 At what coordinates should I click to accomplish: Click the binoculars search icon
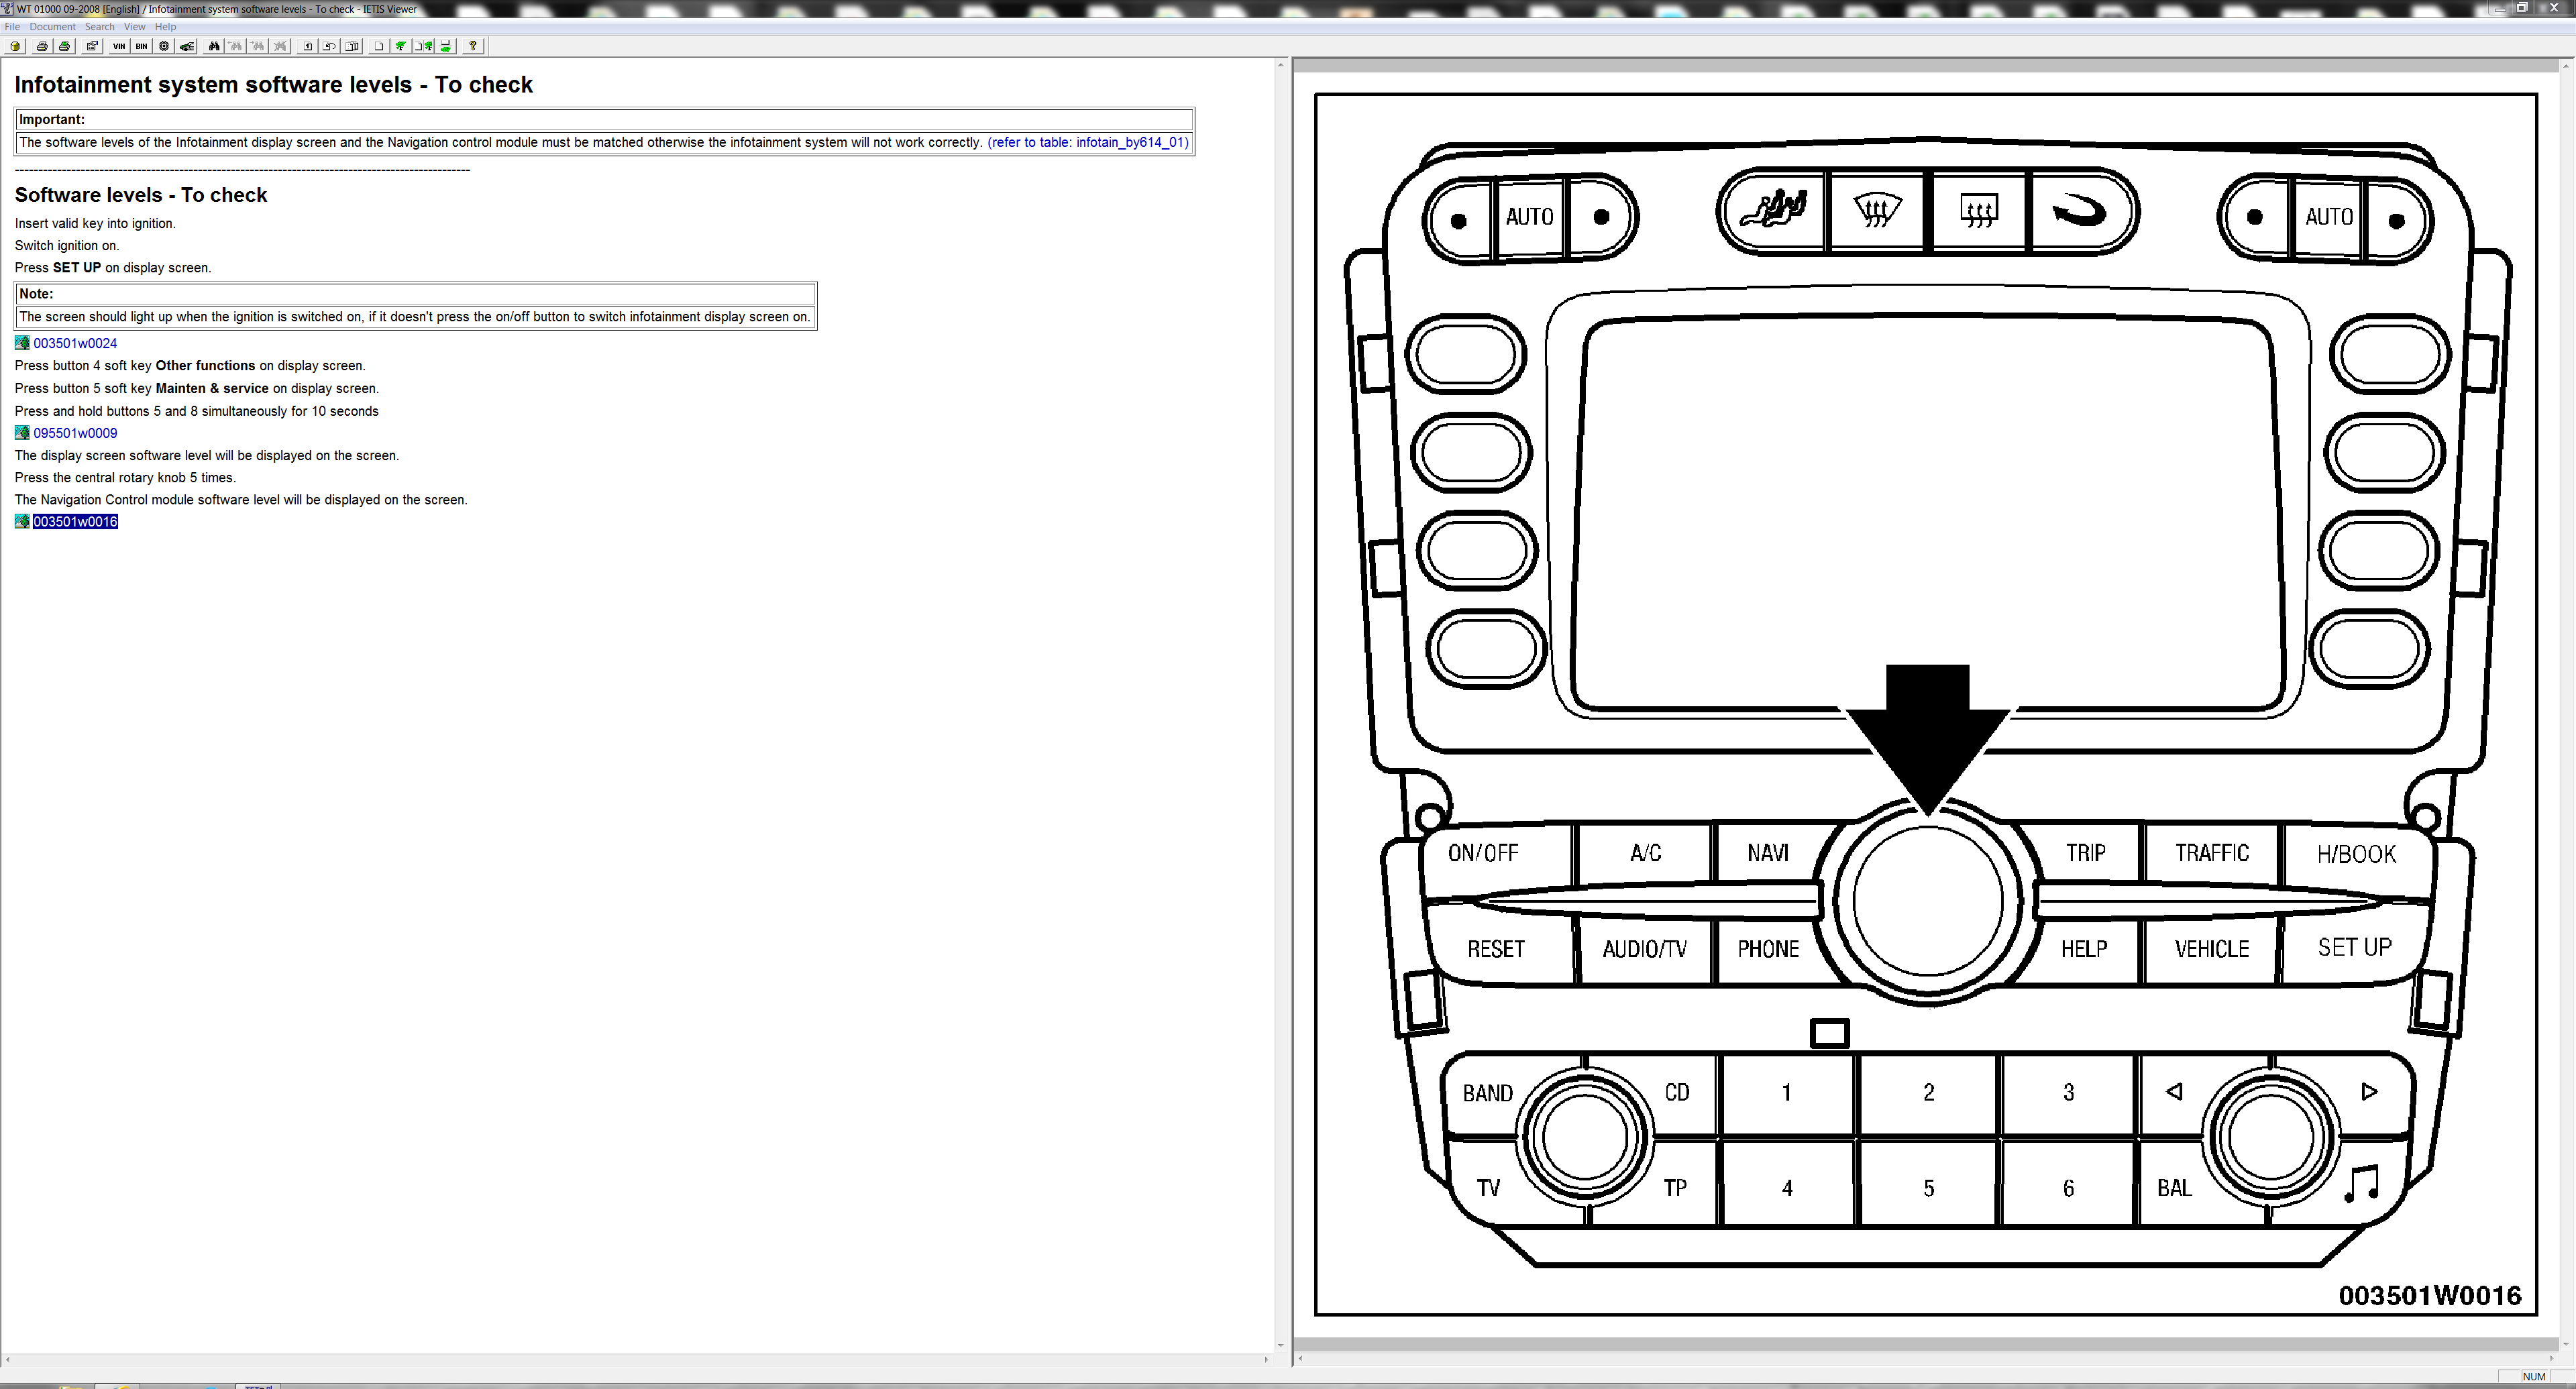(214, 46)
